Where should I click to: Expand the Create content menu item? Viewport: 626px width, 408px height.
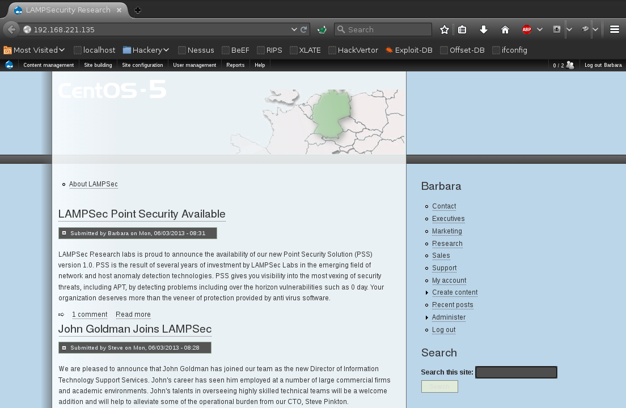point(454,292)
